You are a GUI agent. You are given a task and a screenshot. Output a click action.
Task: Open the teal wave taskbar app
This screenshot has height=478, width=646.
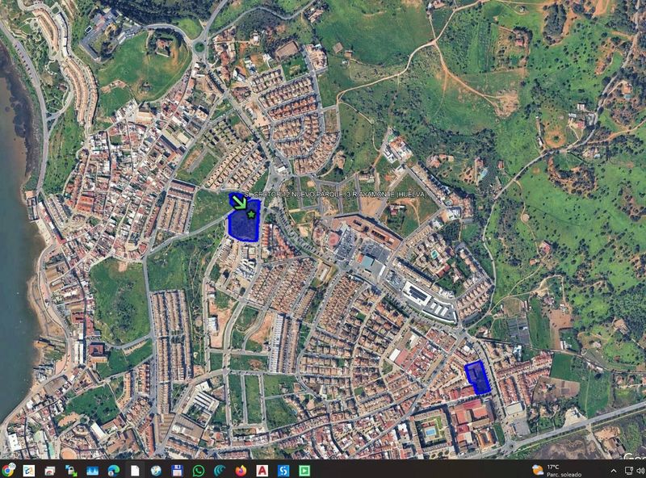(220, 470)
